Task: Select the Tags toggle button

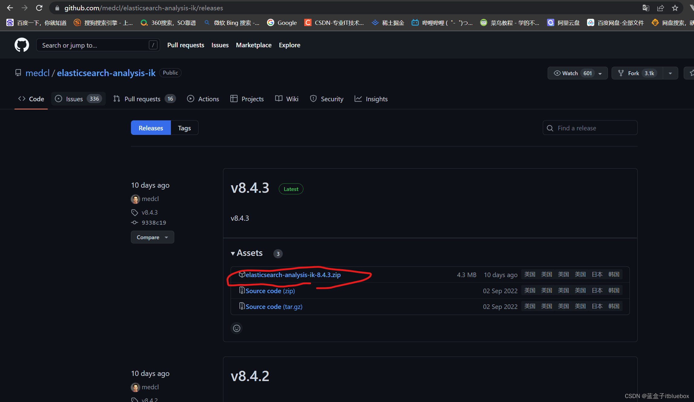Action: point(184,127)
